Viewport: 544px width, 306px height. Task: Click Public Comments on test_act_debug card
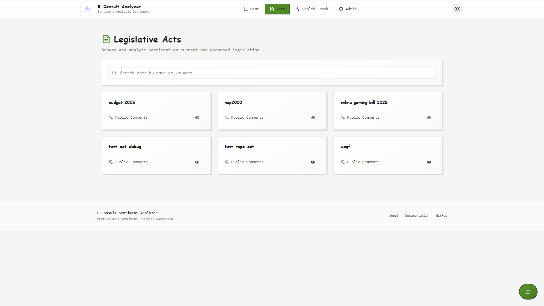[x=131, y=162]
